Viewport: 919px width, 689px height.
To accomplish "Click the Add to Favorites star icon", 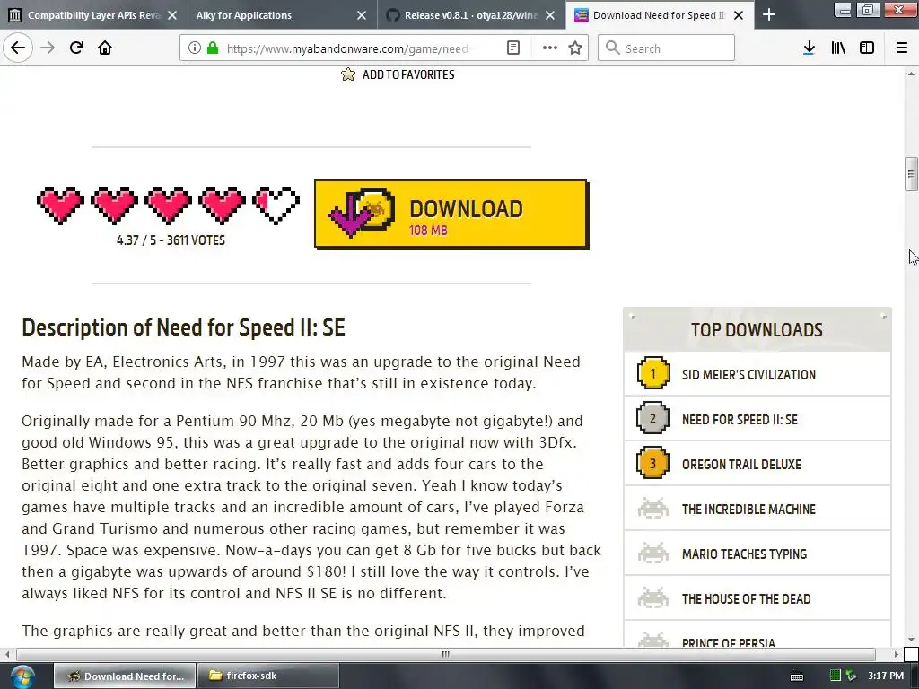I will pos(348,74).
